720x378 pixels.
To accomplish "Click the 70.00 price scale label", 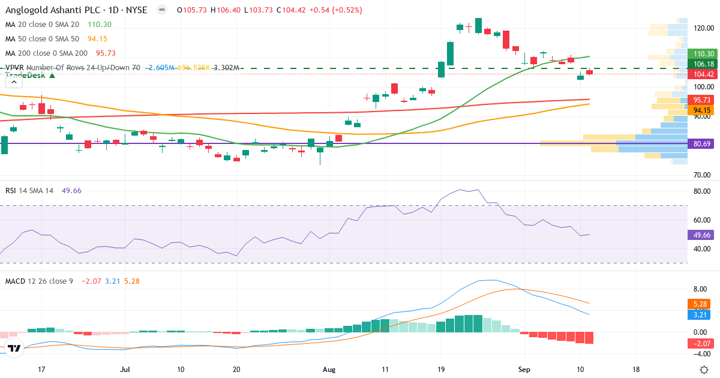I will tap(703, 175).
